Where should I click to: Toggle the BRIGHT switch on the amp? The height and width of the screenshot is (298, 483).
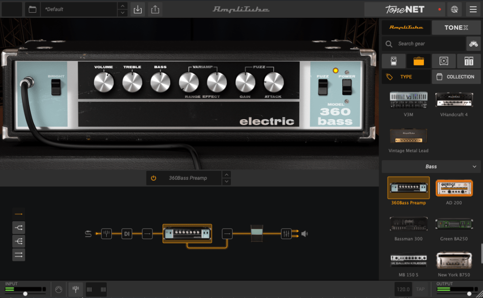click(x=56, y=87)
